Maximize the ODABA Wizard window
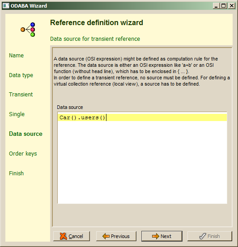 click(x=223, y=6)
